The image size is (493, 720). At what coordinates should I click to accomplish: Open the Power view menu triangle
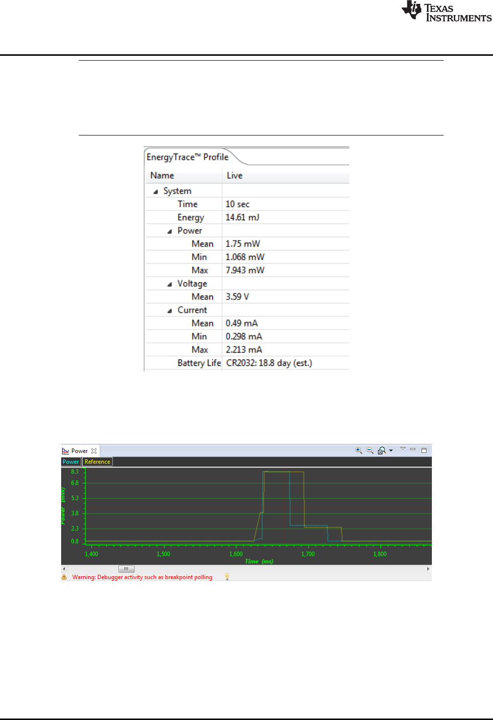(x=403, y=448)
